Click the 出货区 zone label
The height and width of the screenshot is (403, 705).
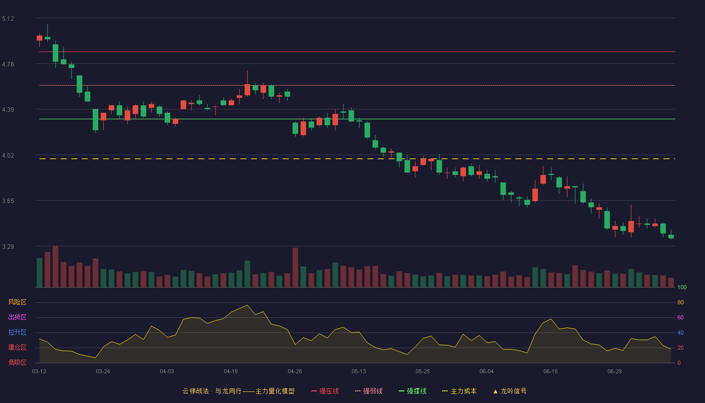(17, 317)
